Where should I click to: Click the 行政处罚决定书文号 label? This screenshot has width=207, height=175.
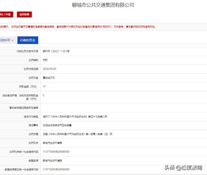pyautogui.click(x=27, y=51)
